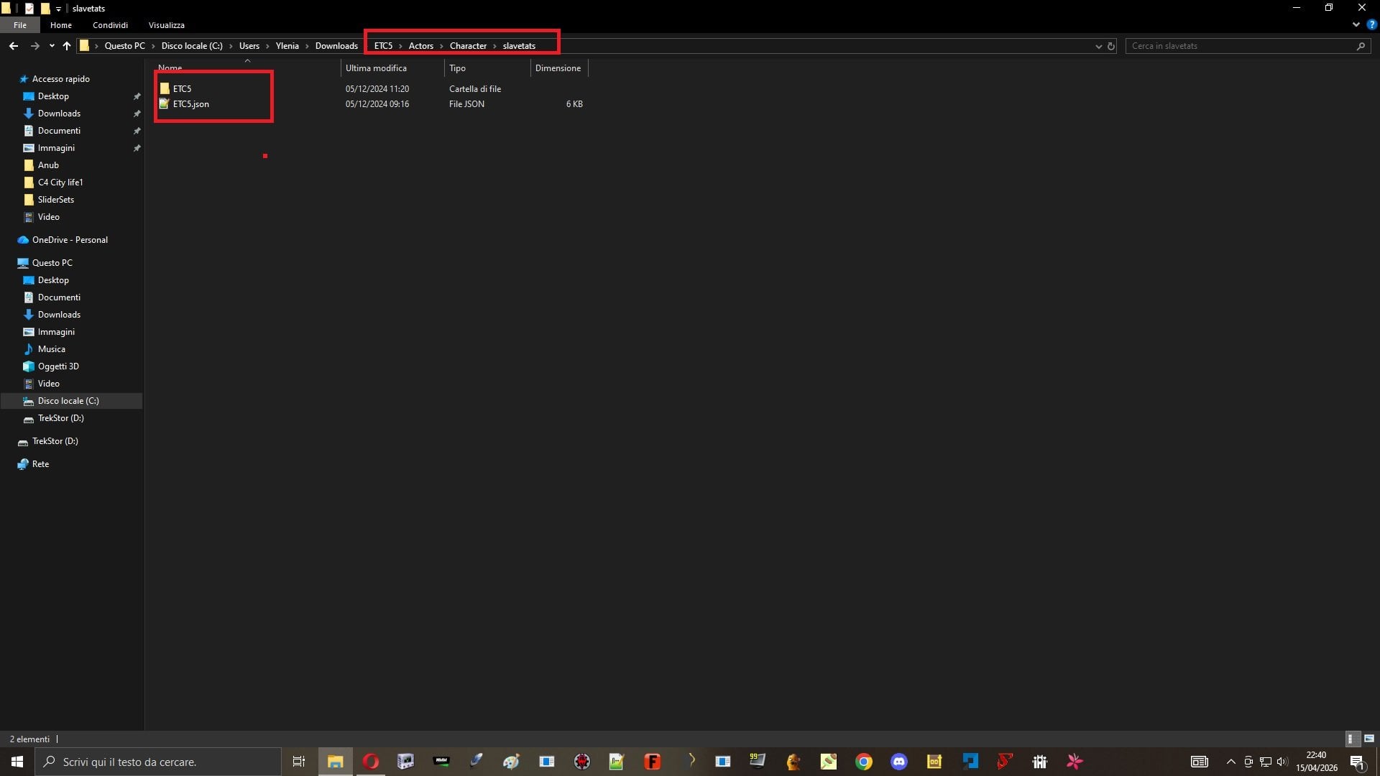Navigate to Users in the breadcrumb

(x=249, y=46)
